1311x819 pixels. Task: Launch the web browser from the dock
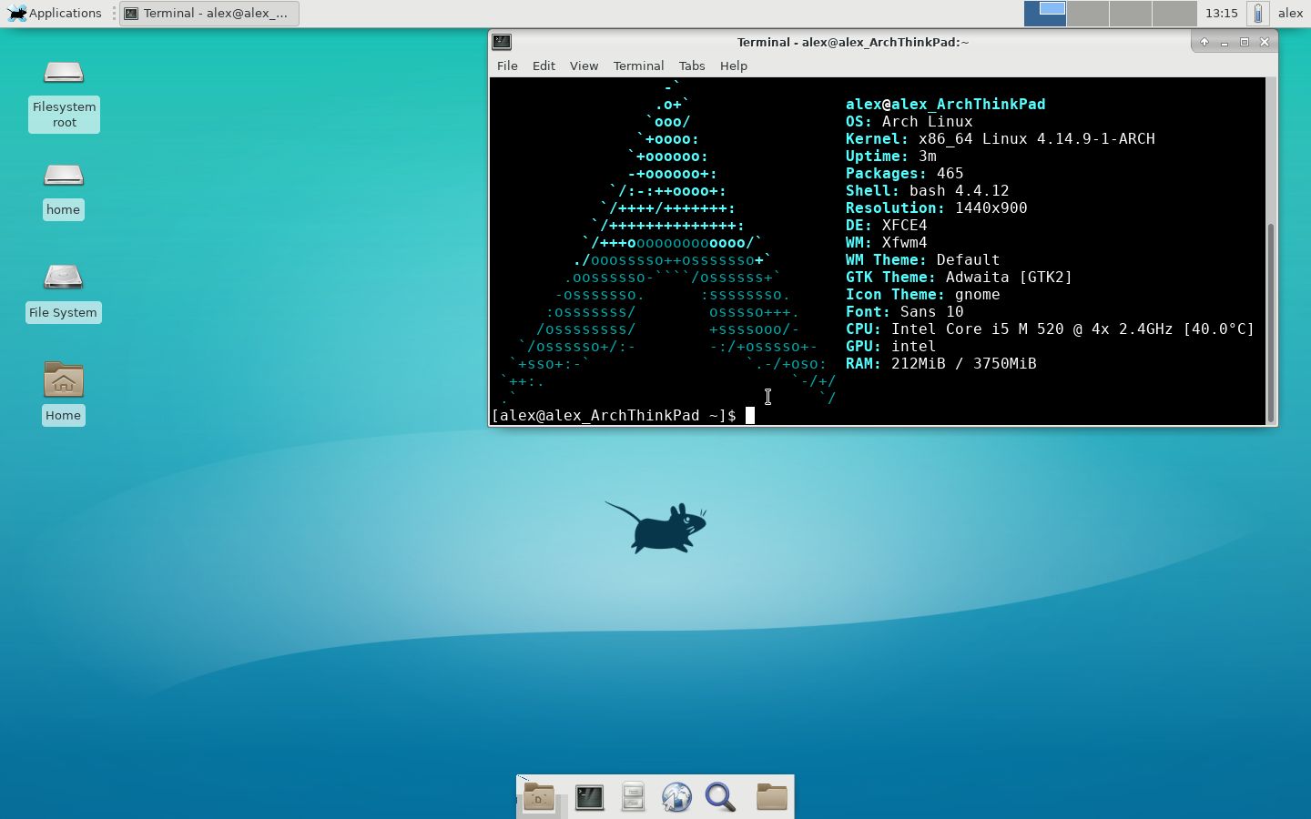(x=676, y=796)
